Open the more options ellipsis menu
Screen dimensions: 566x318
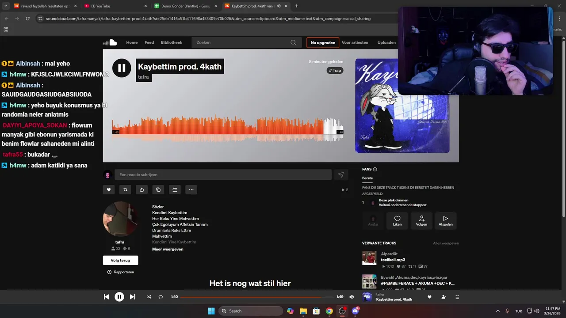[191, 189]
